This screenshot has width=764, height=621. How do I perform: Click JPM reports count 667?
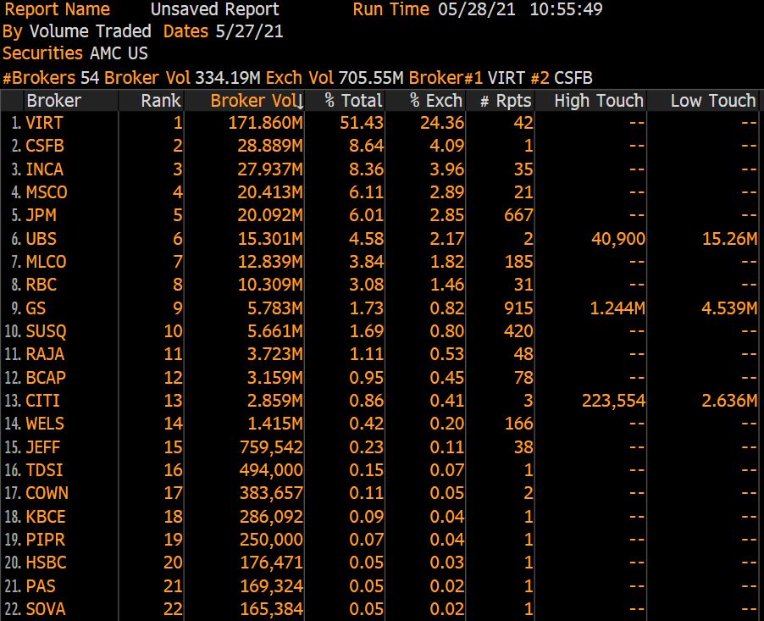pos(518,215)
